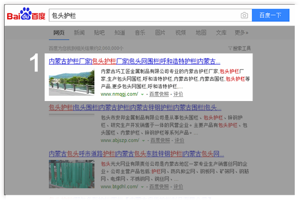Expand arrow next to www.abjszp.com
This screenshot has width=300, height=200.
(x=144, y=140)
